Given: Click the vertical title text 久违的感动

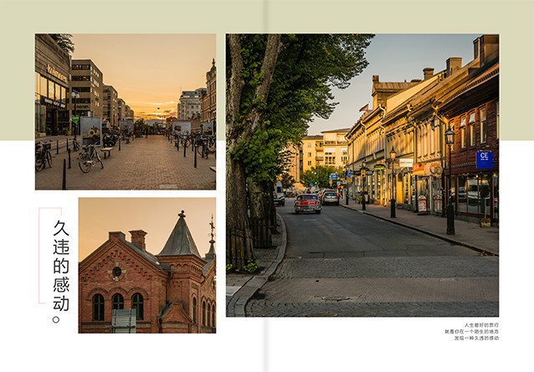Looking at the screenshot, I should pyautogui.click(x=60, y=270).
